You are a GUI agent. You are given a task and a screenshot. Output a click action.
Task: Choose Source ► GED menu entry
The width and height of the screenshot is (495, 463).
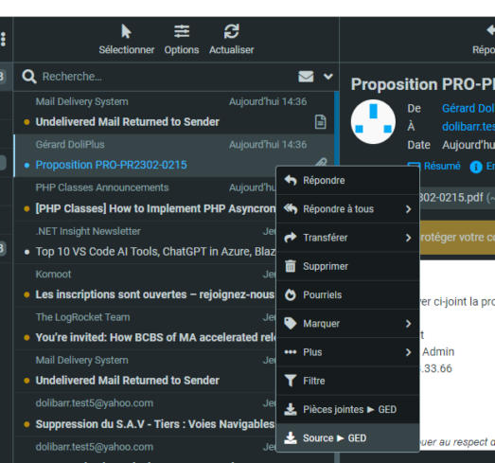click(348, 438)
